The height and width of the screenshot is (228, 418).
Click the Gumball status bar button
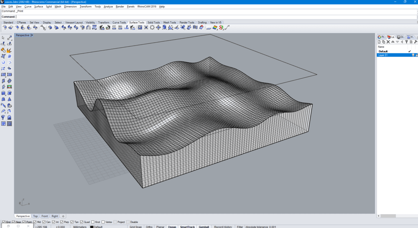[x=204, y=227]
